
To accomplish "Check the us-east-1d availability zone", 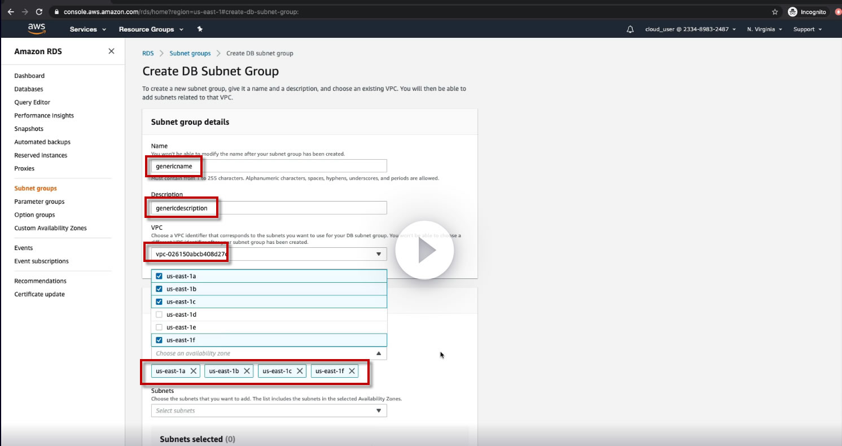I will [x=159, y=314].
